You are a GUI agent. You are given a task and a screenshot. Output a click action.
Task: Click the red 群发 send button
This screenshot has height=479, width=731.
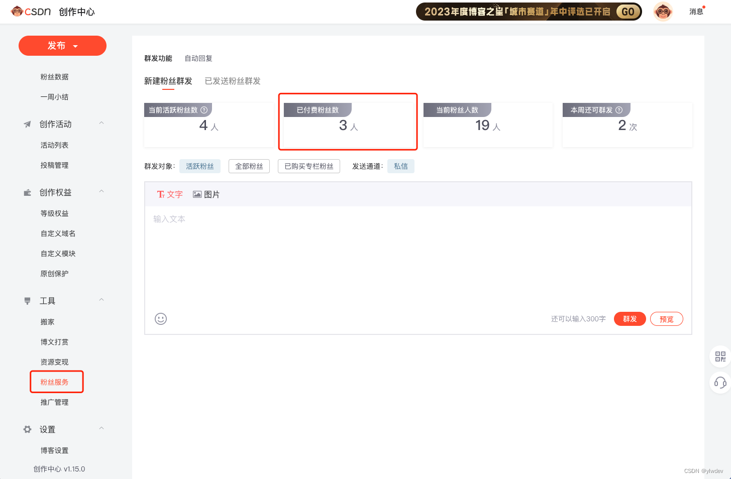pyautogui.click(x=630, y=319)
